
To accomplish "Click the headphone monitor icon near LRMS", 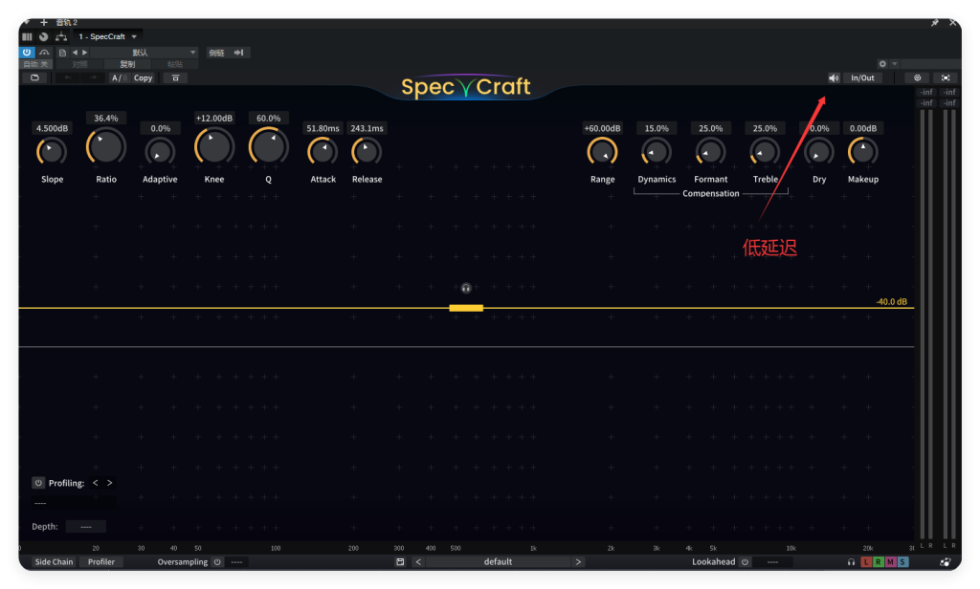I will (851, 562).
